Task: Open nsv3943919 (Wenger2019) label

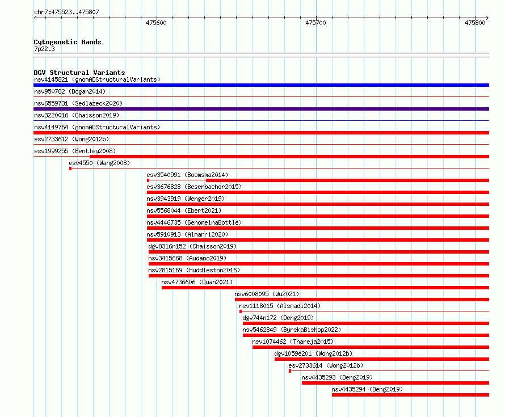Action: (186, 199)
